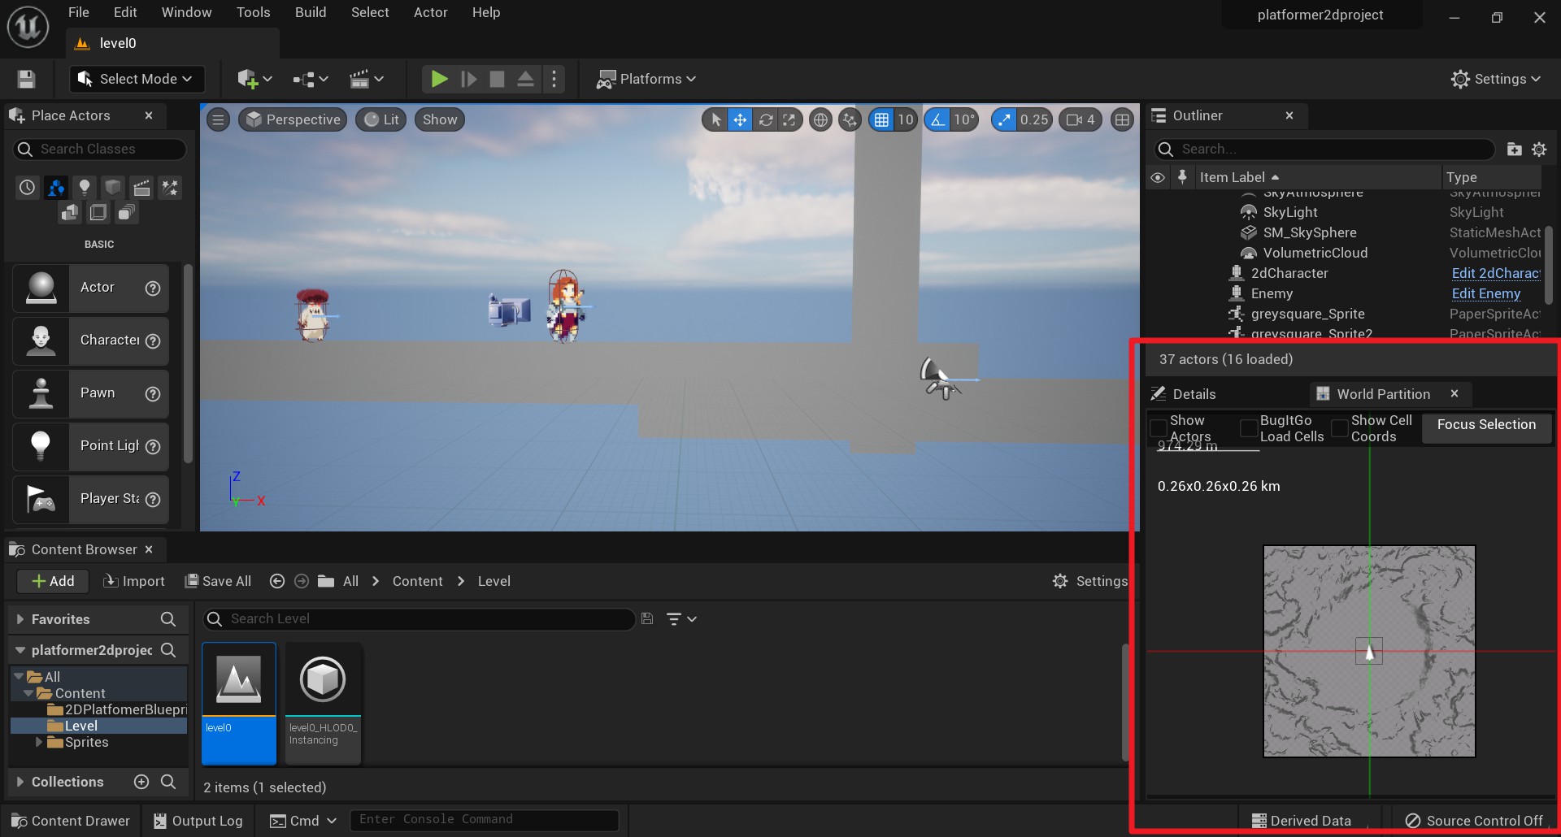Click Import in Content Browser
1561x837 pixels.
click(134, 581)
